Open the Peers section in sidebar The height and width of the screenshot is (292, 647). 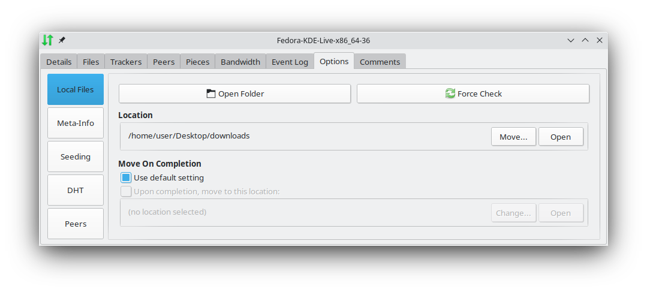(76, 224)
